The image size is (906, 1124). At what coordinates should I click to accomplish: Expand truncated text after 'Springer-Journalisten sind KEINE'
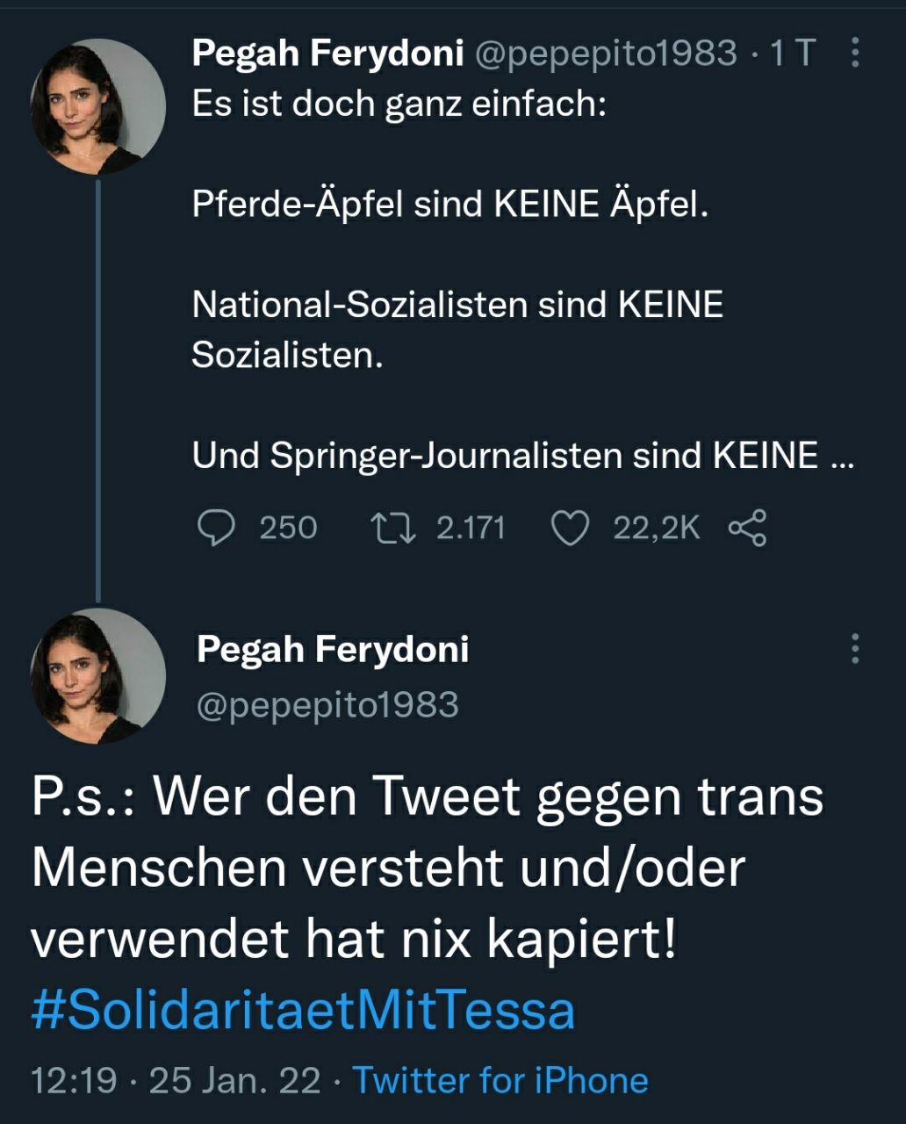[x=841, y=457]
